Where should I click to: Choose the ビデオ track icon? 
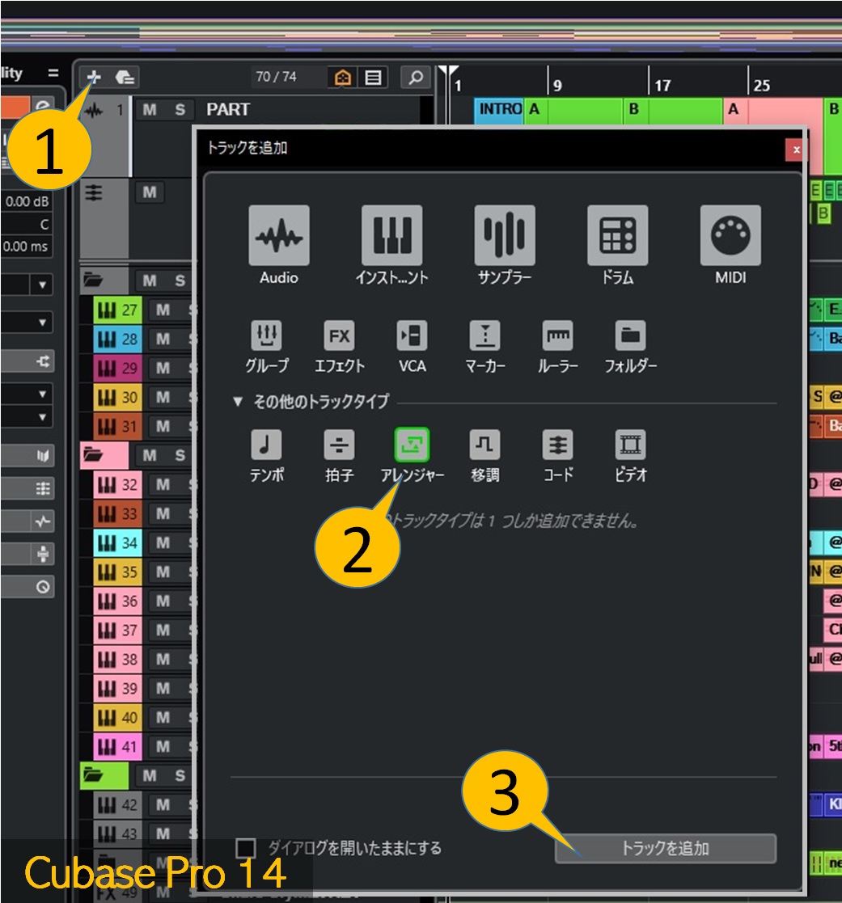(631, 445)
